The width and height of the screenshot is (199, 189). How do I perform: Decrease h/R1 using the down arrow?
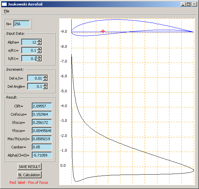39,60
